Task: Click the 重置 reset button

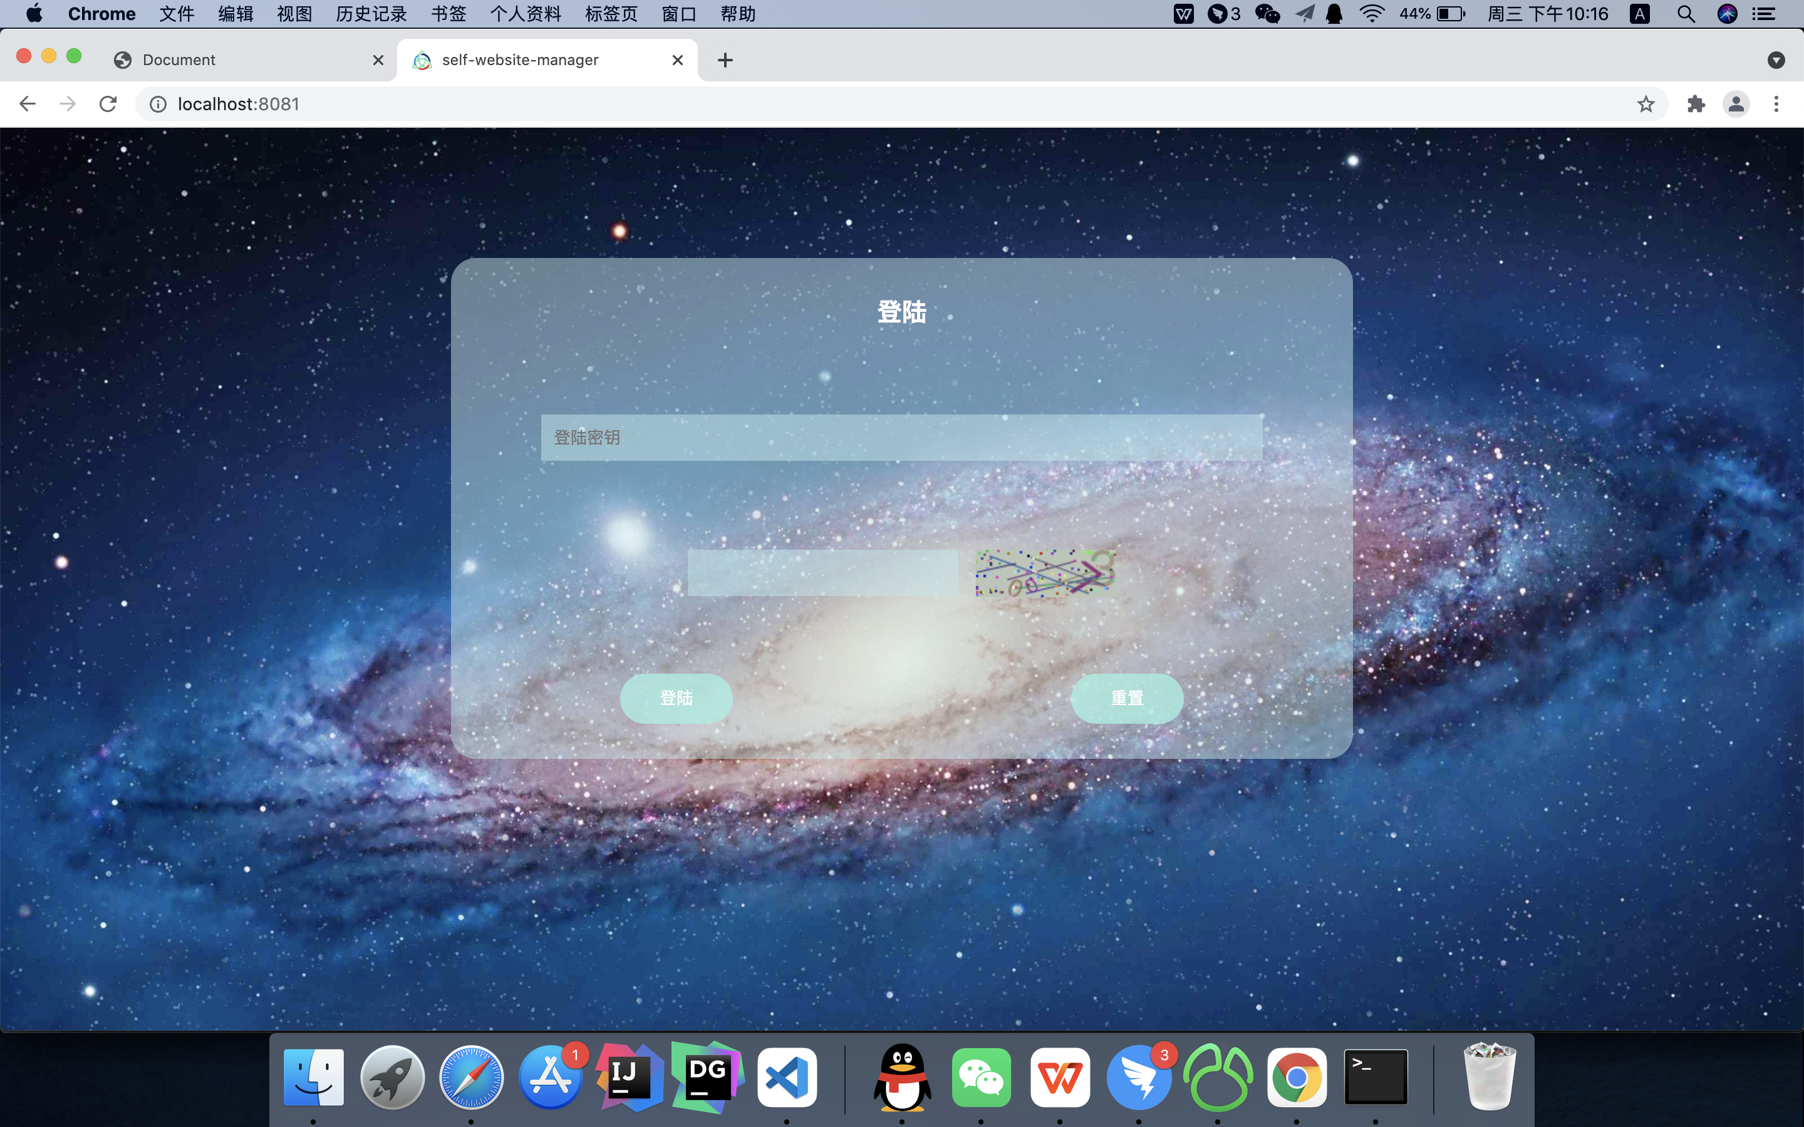Action: [x=1126, y=698]
